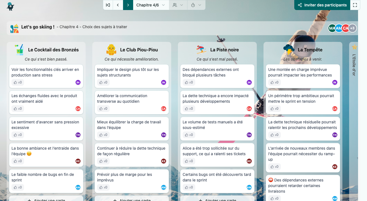Upvote the 'Le faible nombre de bugs' card
This screenshot has height=201, width=367.
click(x=18, y=187)
